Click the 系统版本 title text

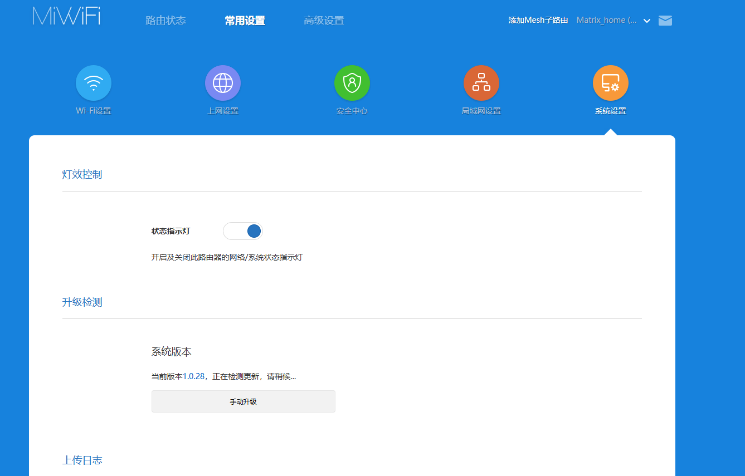coord(172,352)
